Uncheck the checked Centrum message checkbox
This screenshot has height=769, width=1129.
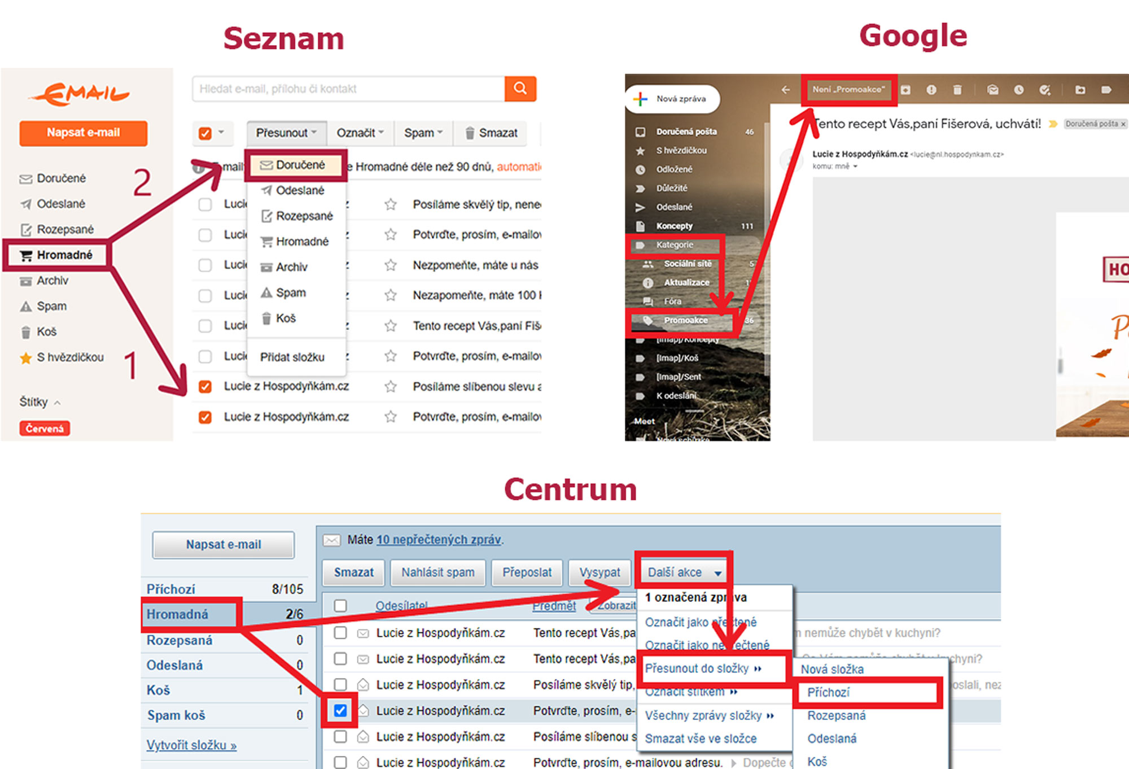tap(340, 710)
